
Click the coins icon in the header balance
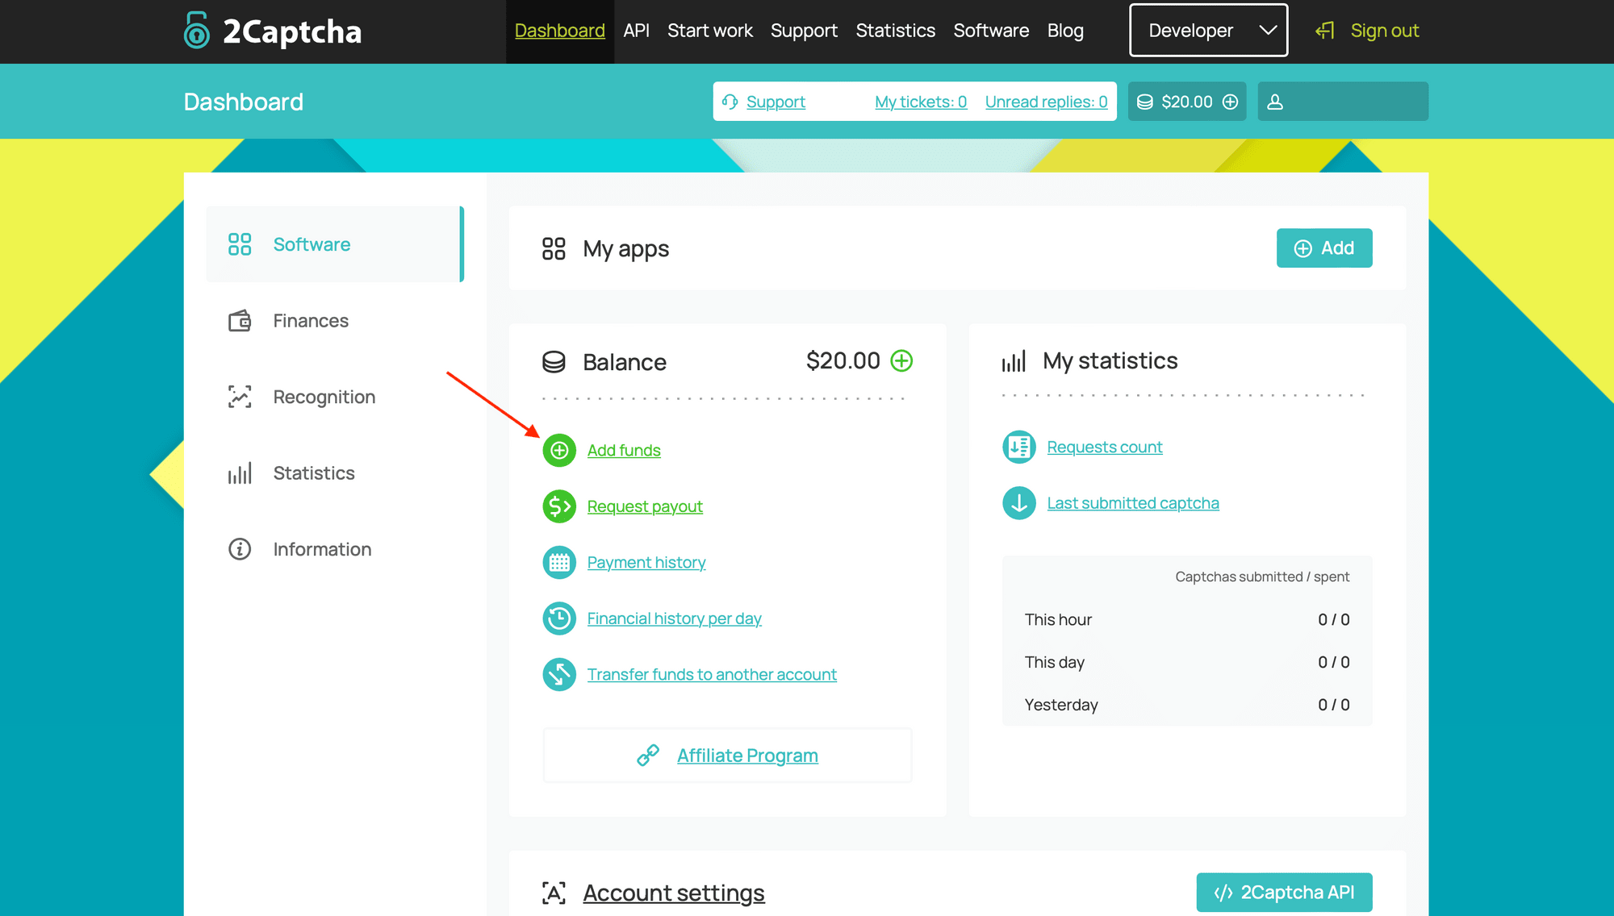(x=1144, y=102)
